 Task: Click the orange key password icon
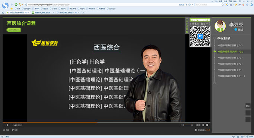pyautogui.click(x=236, y=5)
